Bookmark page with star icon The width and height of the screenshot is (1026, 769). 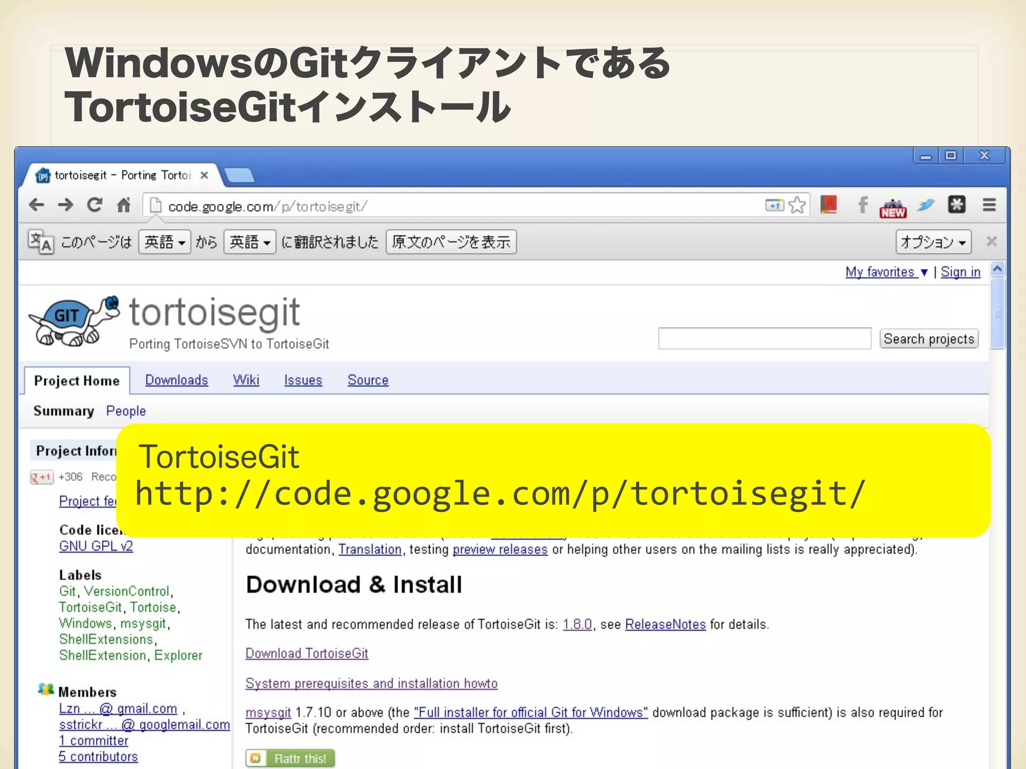[x=797, y=205]
